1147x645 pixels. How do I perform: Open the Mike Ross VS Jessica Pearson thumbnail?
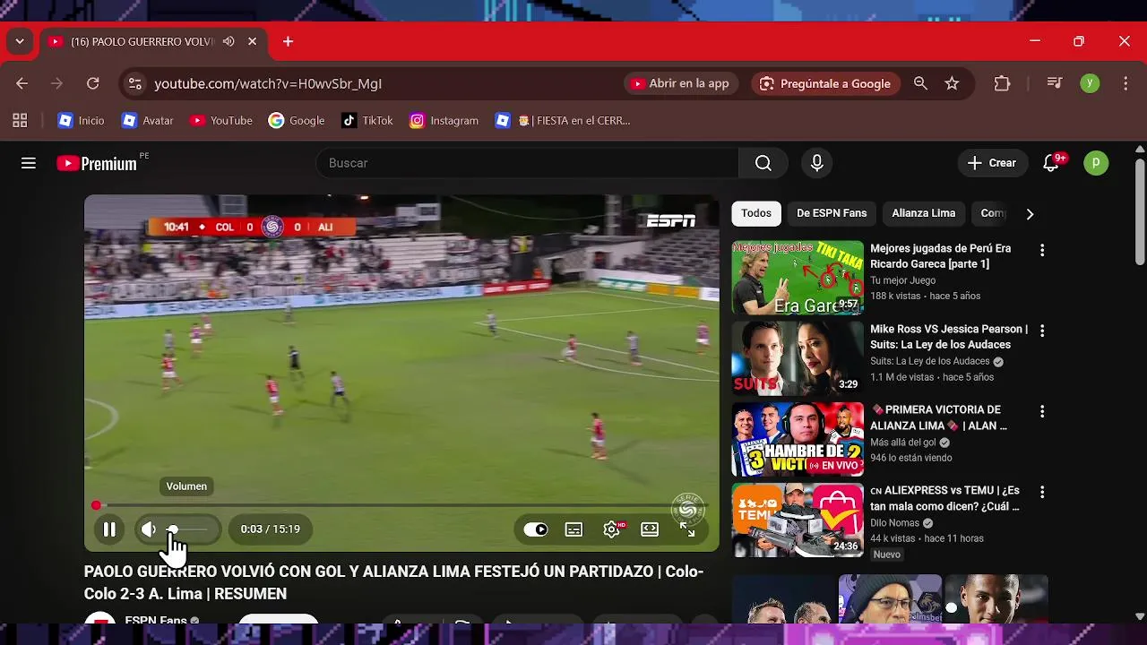click(798, 358)
